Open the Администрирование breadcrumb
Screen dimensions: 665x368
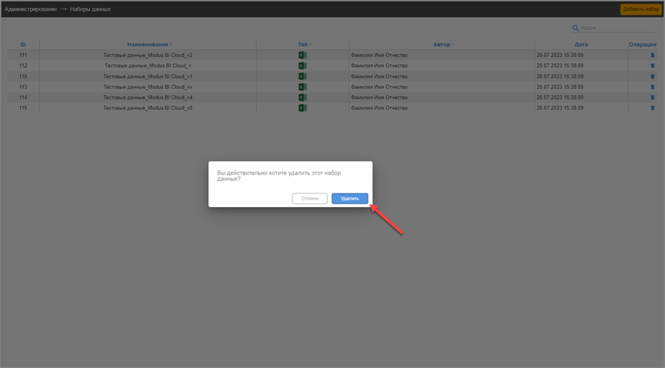(x=31, y=10)
